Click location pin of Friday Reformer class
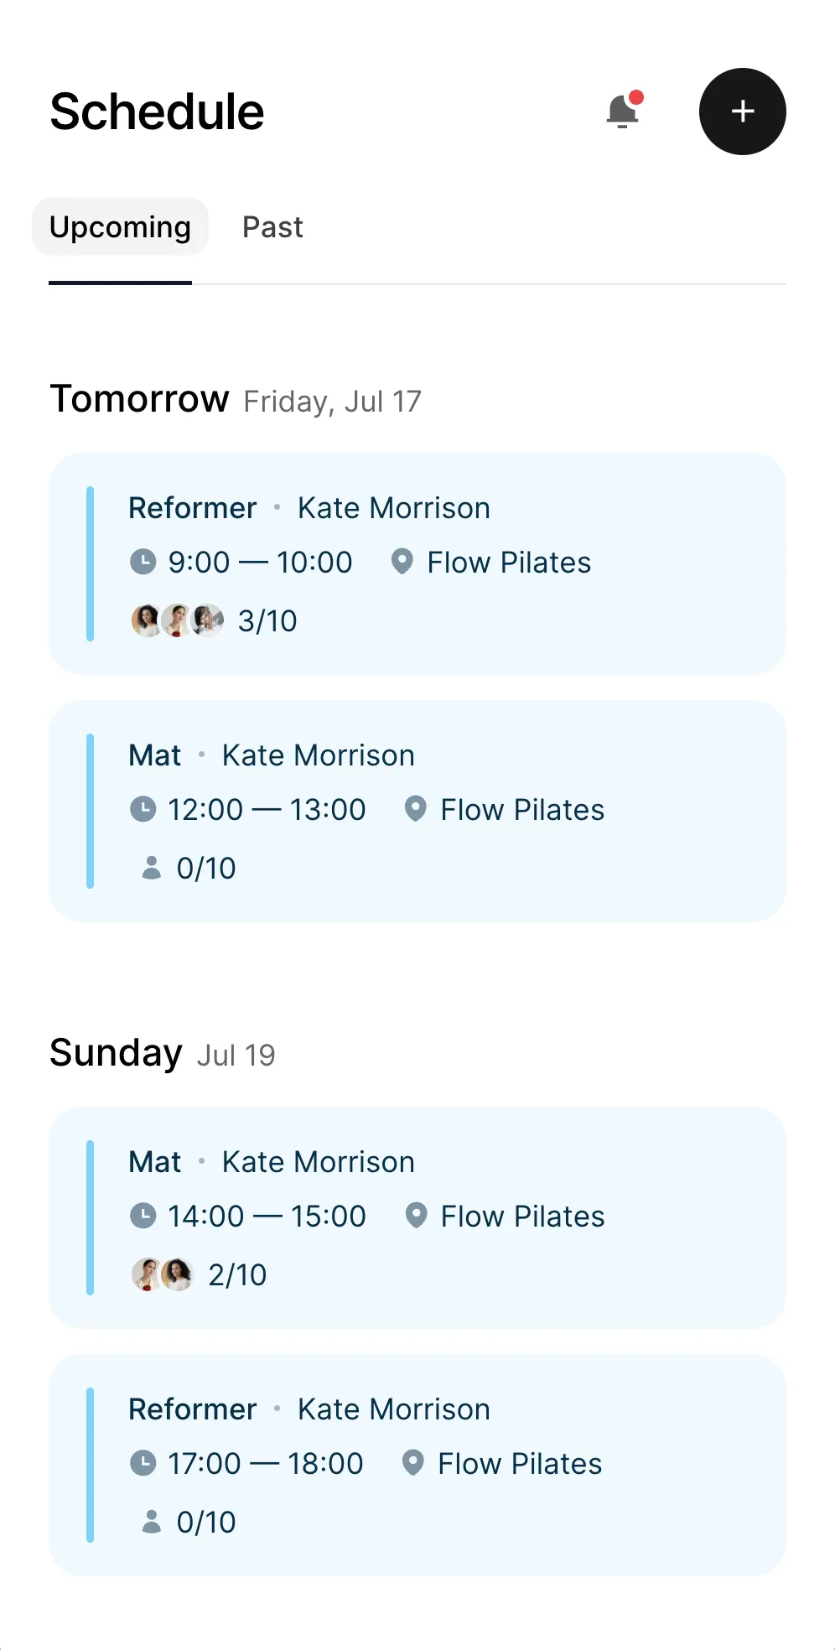 coord(402,562)
